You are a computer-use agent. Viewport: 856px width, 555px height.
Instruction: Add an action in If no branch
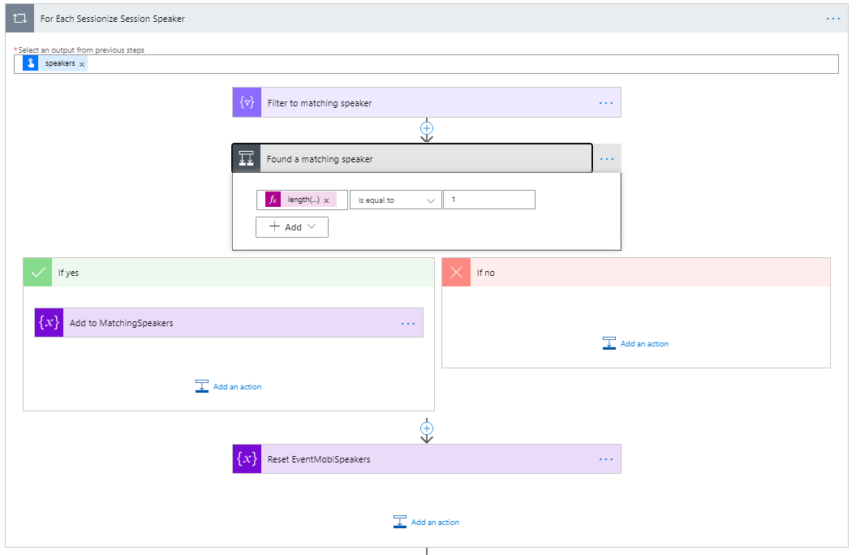636,343
